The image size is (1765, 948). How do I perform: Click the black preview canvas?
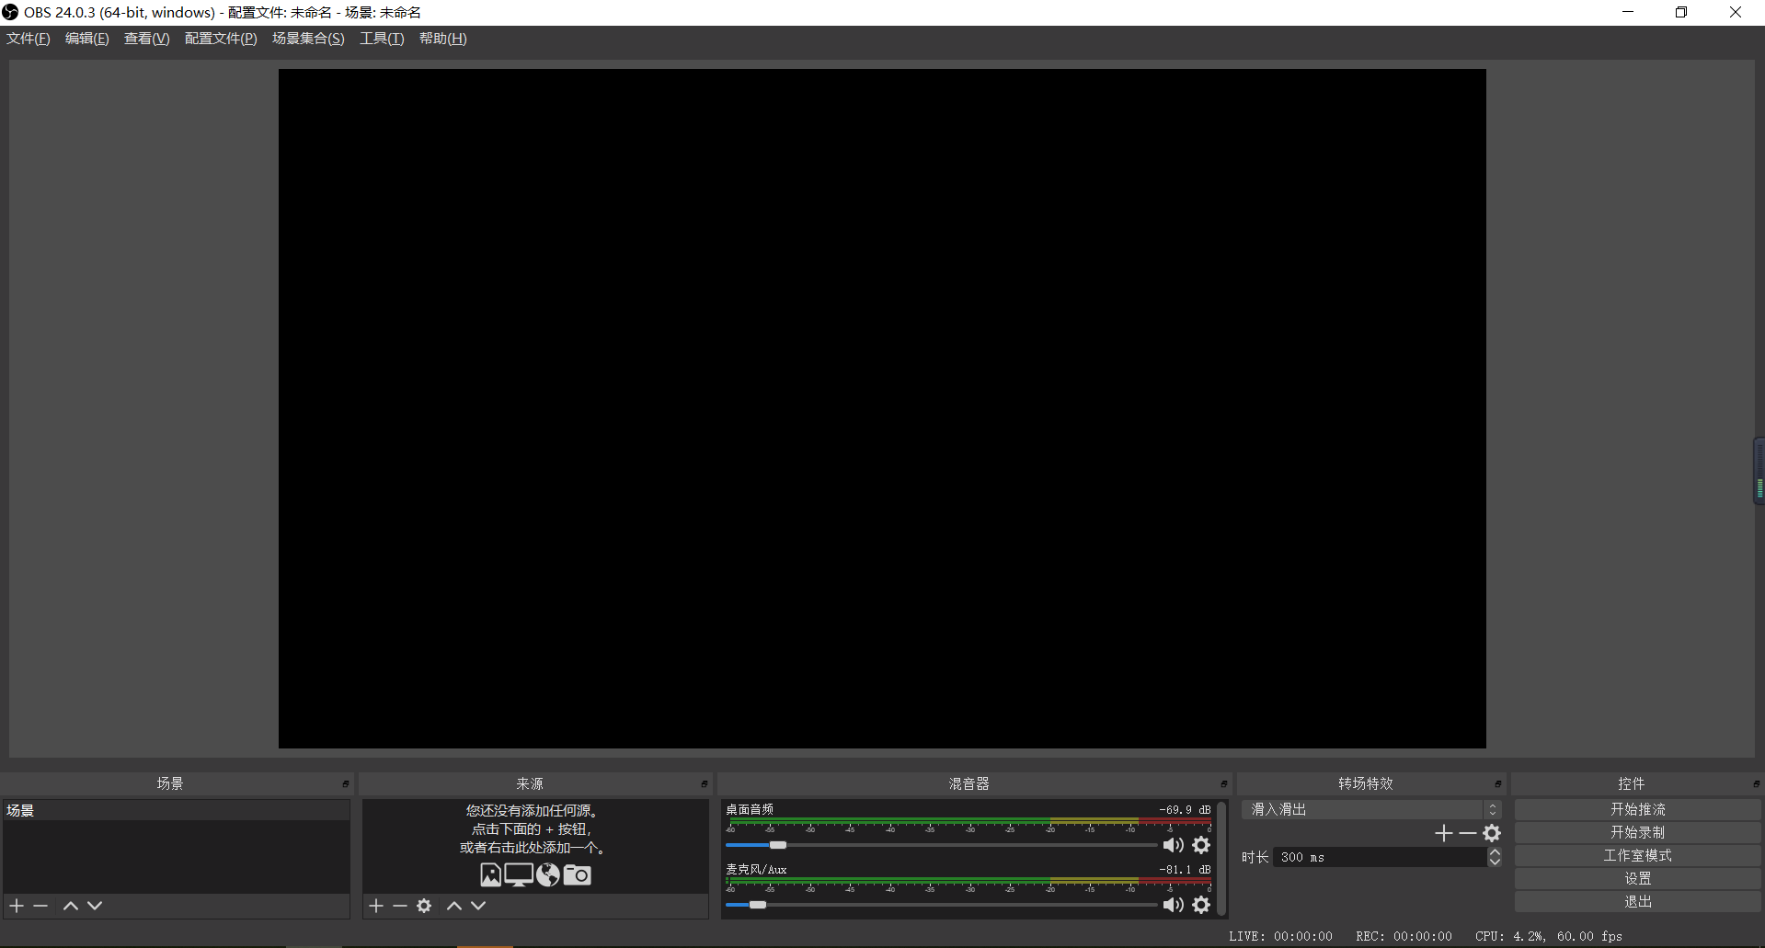point(882,408)
